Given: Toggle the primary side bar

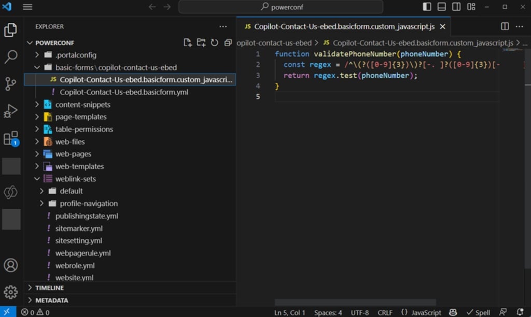Looking at the screenshot, I should [x=427, y=7].
